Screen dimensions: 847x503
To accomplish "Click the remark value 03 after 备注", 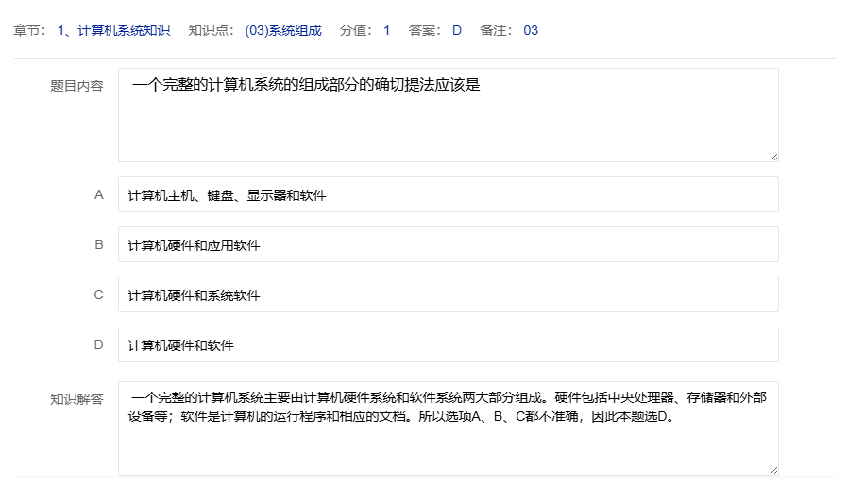I will click(531, 30).
